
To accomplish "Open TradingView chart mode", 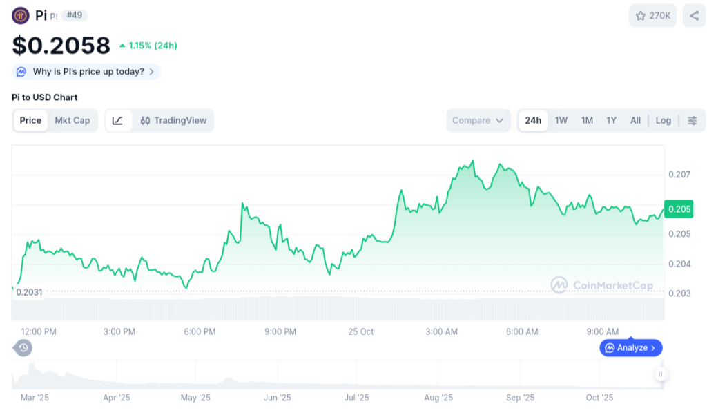I will (180, 120).
